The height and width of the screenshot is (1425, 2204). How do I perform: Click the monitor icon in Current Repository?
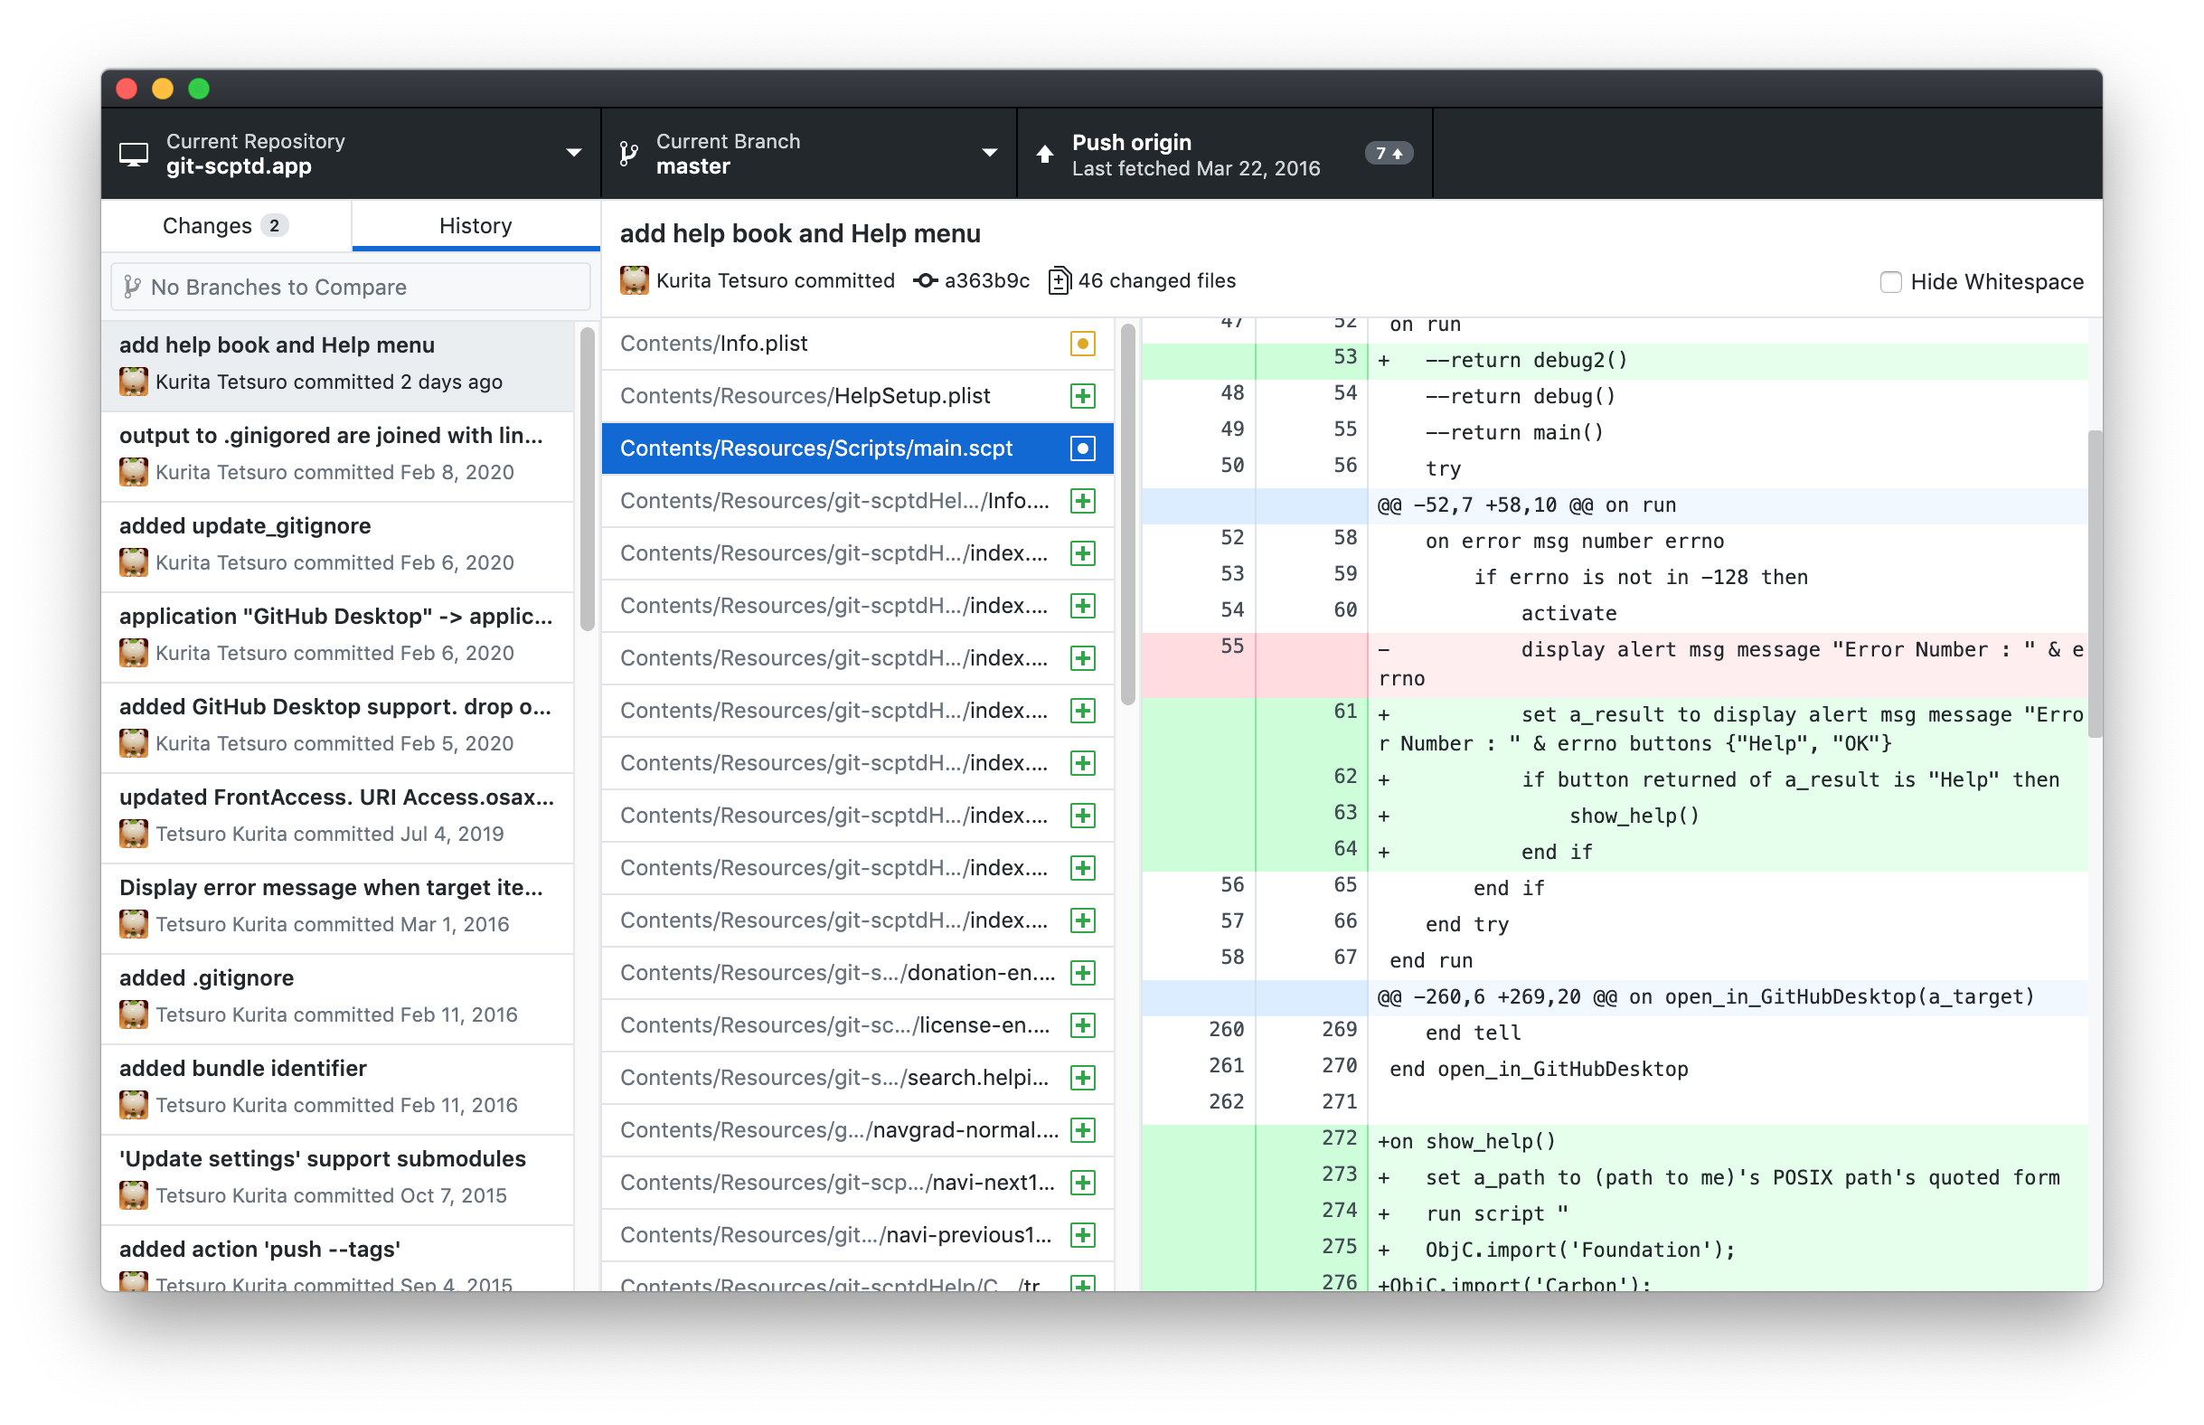tap(134, 154)
